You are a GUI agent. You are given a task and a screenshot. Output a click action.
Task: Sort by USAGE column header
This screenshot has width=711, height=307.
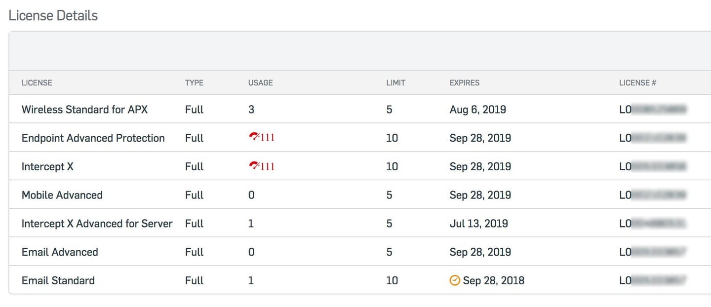click(260, 82)
